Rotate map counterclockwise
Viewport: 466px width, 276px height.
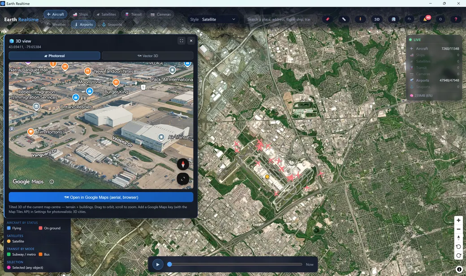click(x=458, y=247)
